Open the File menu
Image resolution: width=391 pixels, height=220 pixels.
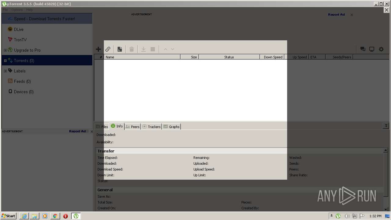[5, 10]
